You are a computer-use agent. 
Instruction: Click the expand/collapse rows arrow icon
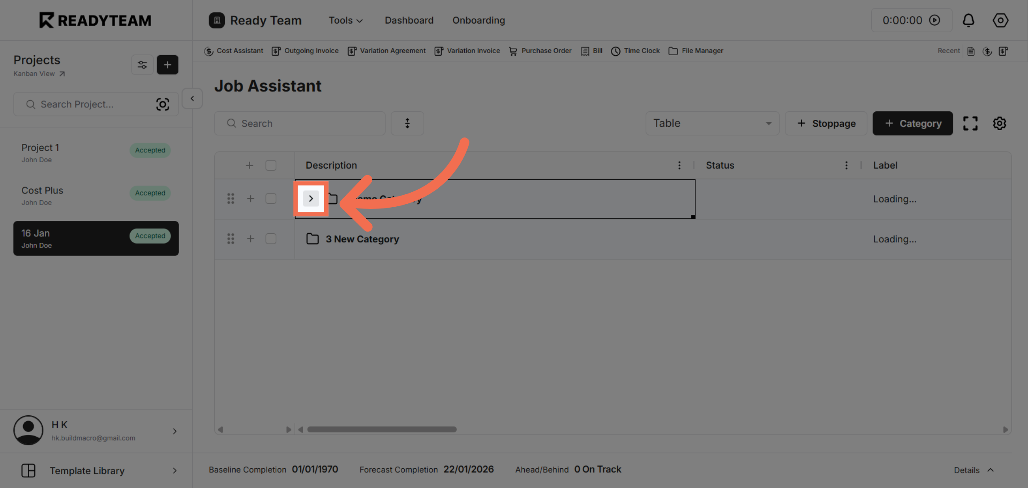click(x=407, y=123)
